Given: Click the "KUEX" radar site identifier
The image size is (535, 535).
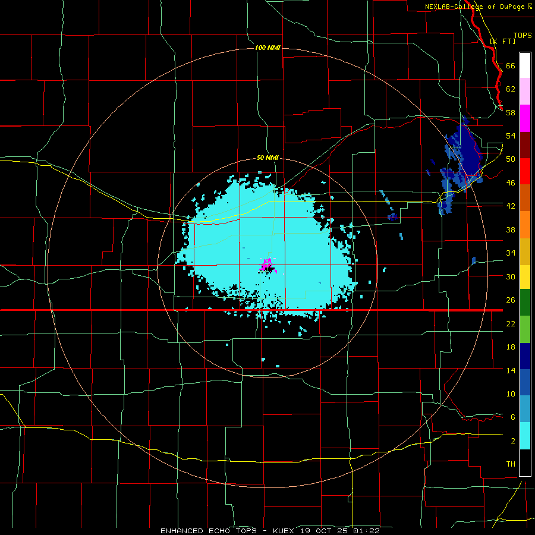Looking at the screenshot, I should [284, 531].
